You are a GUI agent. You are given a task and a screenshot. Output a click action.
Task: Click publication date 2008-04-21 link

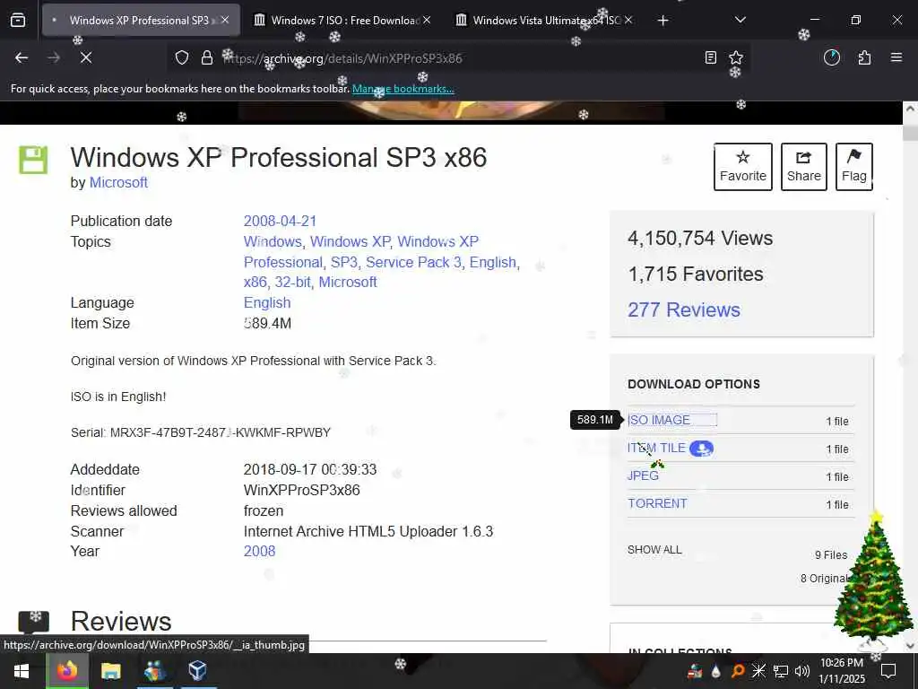(280, 222)
